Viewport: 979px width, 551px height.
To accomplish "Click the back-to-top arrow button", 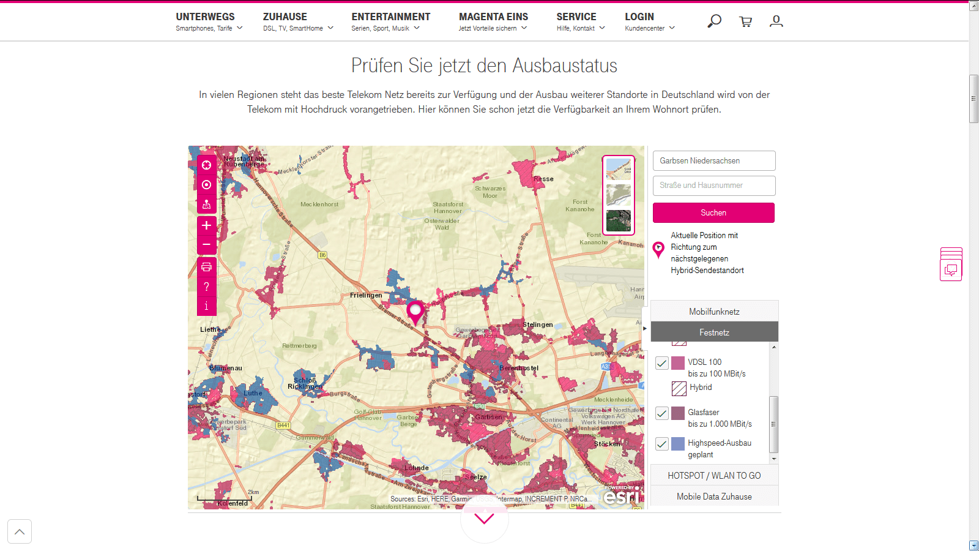I will coord(20,531).
